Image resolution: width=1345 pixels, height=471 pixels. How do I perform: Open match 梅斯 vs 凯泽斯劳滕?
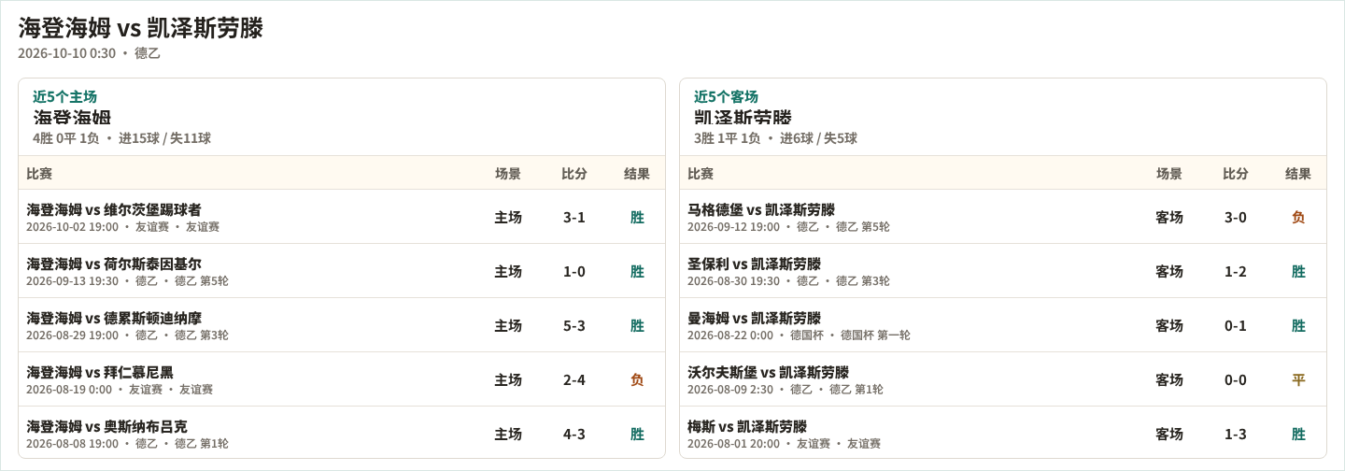click(747, 426)
